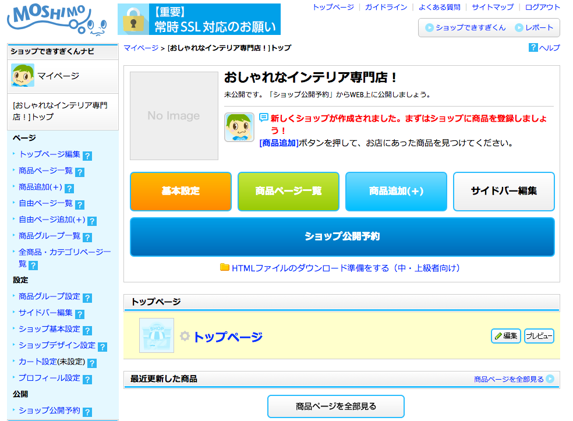This screenshot has width=573, height=421.
Task: Select ログアウト in the top navigation
Action: pyautogui.click(x=542, y=7)
